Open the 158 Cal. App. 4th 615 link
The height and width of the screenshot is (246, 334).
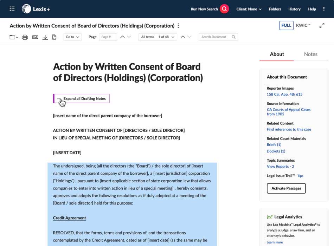pos(284,94)
